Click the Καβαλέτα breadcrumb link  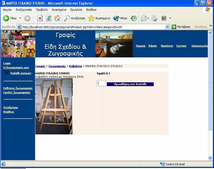[x=76, y=66]
